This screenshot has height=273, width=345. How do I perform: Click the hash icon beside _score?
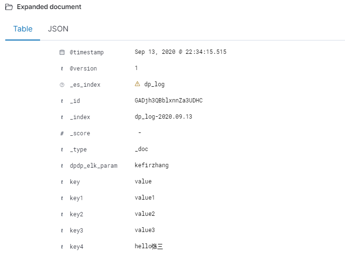(62, 133)
